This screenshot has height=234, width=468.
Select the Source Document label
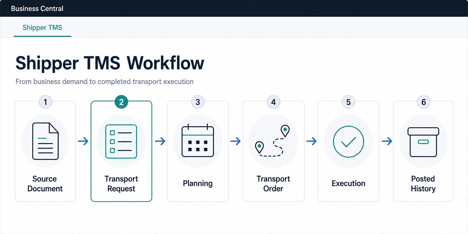(x=45, y=184)
